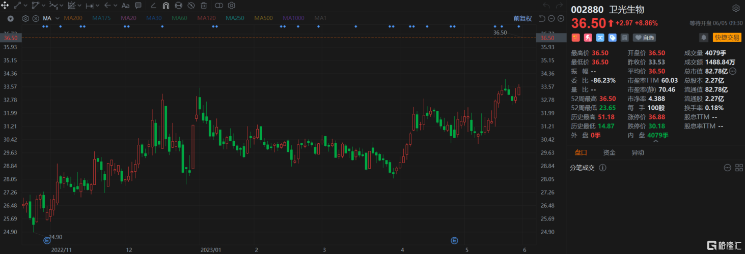Redo last chart action
Viewport: 745px width, 254px height.
click(560, 6)
